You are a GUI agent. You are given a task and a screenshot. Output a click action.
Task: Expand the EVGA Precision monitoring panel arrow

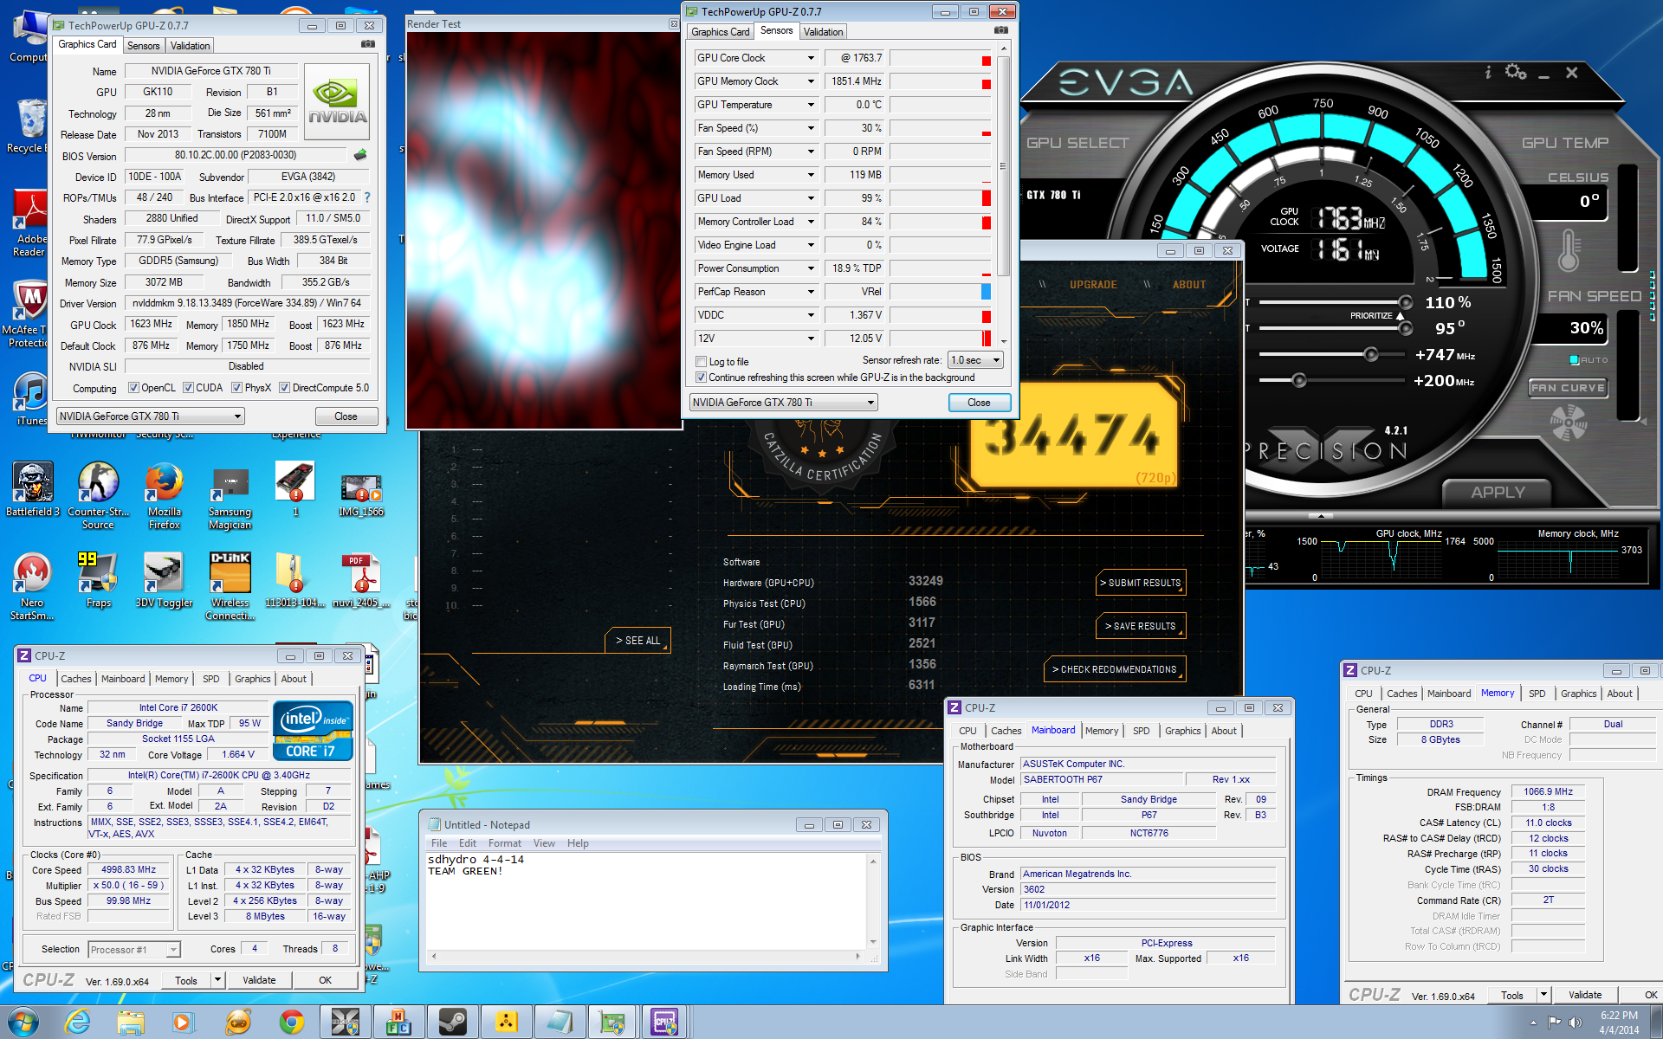click(1321, 516)
